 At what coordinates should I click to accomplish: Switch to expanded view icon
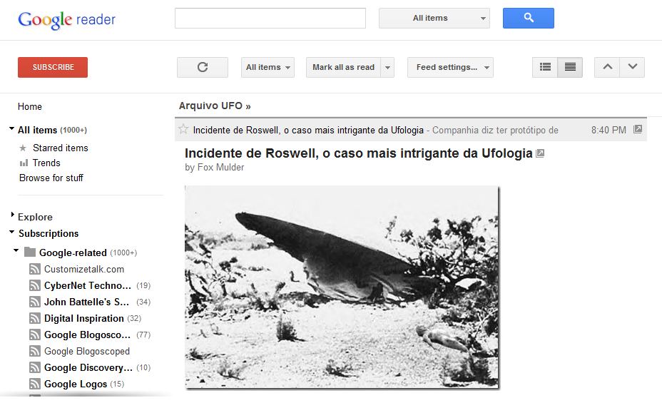tap(570, 67)
